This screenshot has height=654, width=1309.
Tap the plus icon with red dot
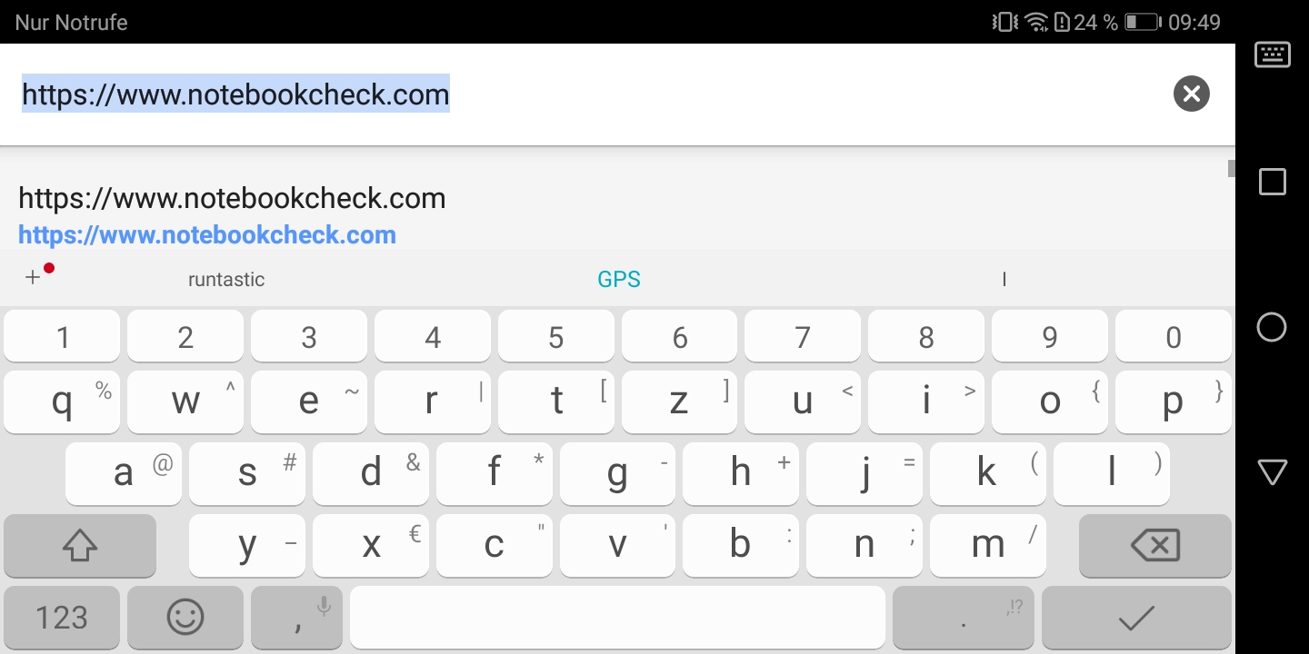(x=38, y=275)
